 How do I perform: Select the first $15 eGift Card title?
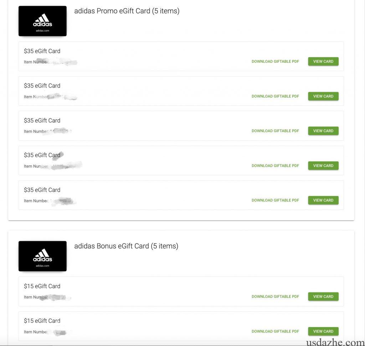pyautogui.click(x=42, y=286)
